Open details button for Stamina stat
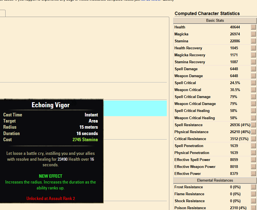Screen dimensions: 257x210 [x=253, y=41]
